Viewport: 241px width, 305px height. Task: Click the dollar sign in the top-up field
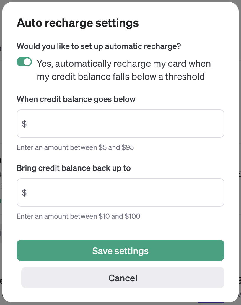24,192
